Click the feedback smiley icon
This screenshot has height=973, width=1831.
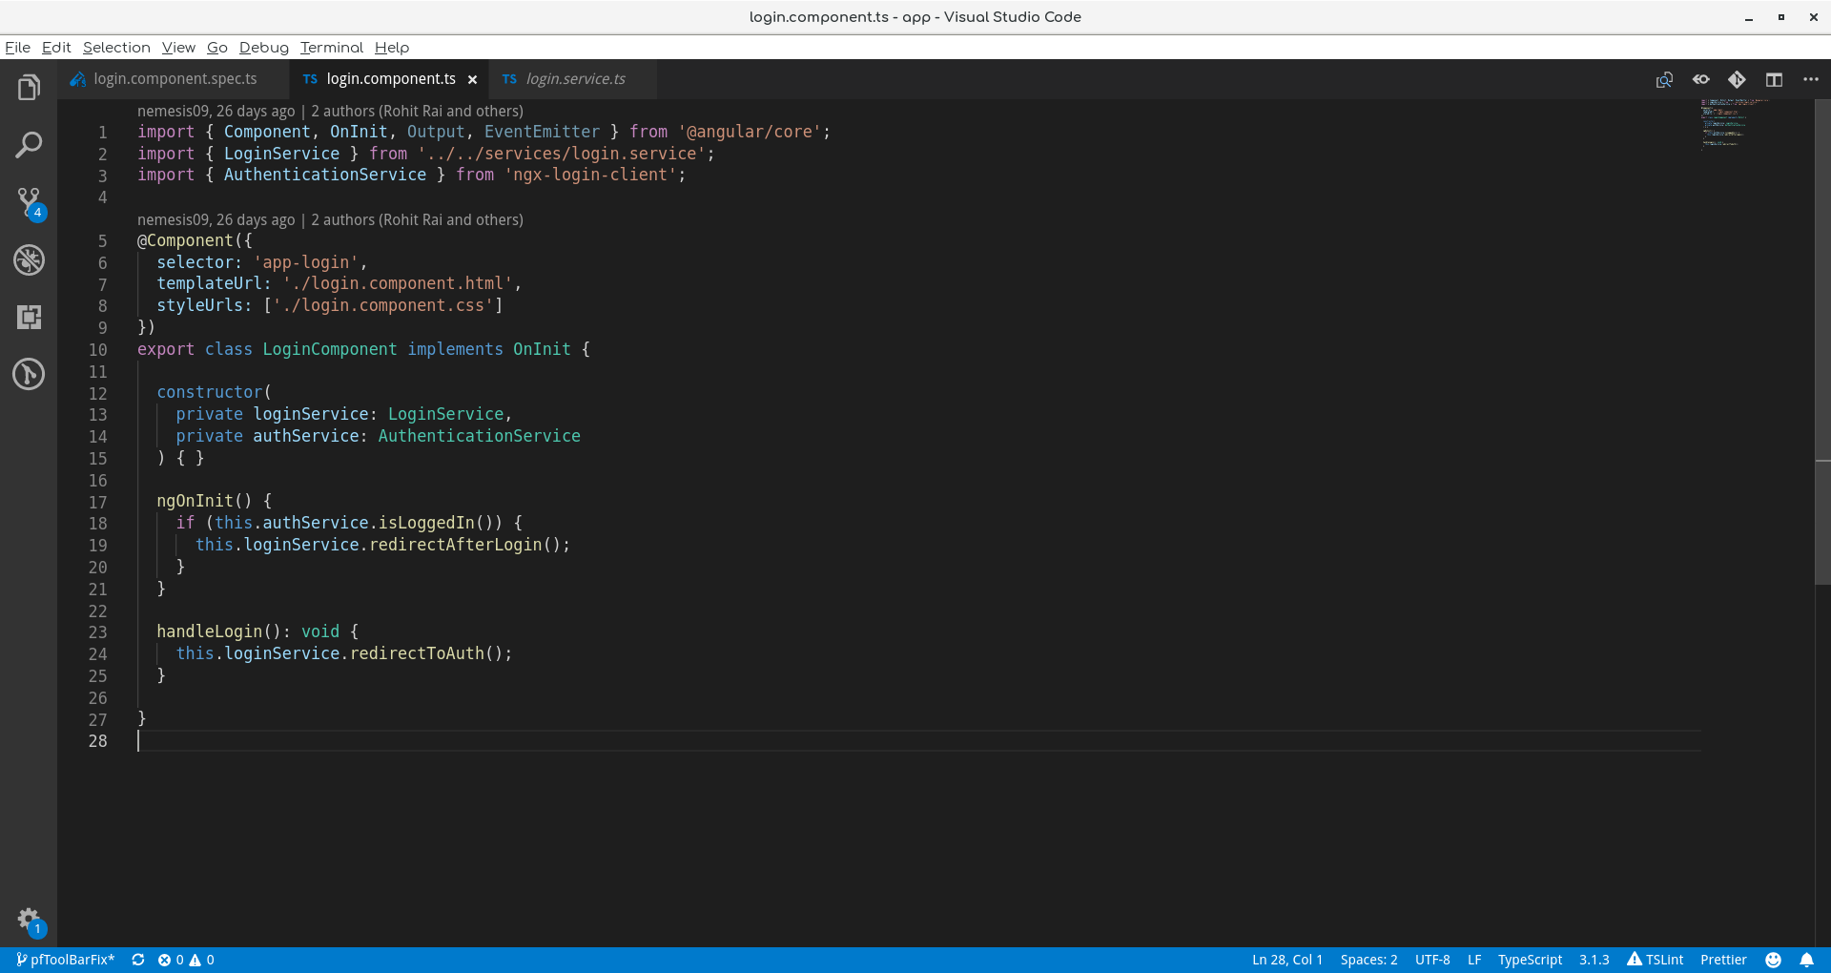1773,960
